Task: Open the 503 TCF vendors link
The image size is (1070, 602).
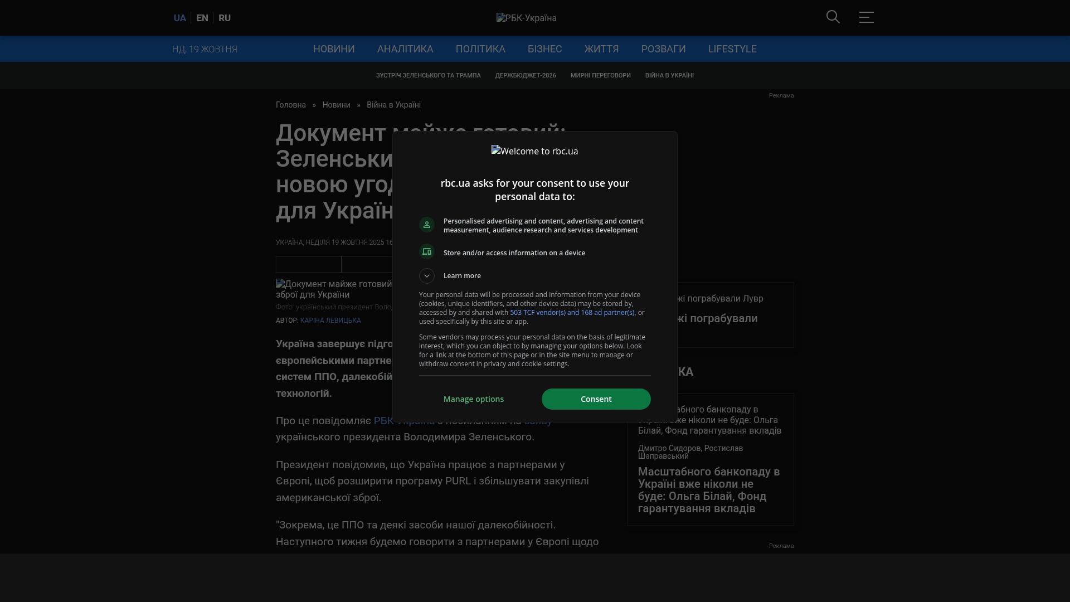Action: click(x=572, y=313)
